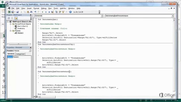
Task: Click the Cut toolbar icon
Action: point(21,12)
